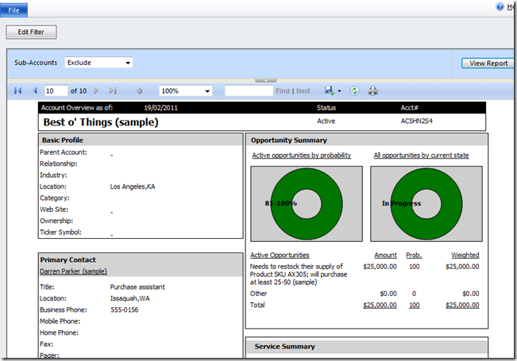Click the export save icon
Screen dimensions: 517x361
(x=329, y=91)
